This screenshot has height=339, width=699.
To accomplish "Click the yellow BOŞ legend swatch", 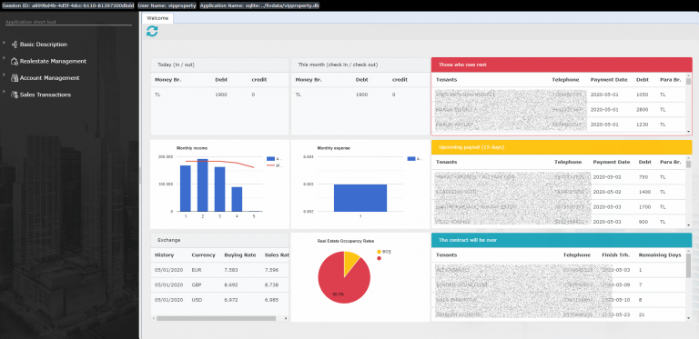I will [379, 252].
